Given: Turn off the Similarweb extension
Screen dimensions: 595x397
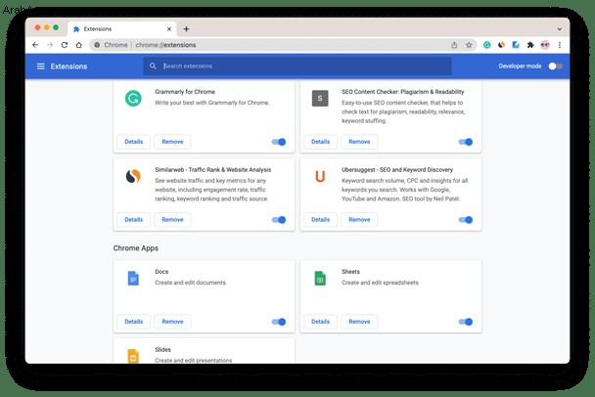Looking at the screenshot, I should point(279,220).
